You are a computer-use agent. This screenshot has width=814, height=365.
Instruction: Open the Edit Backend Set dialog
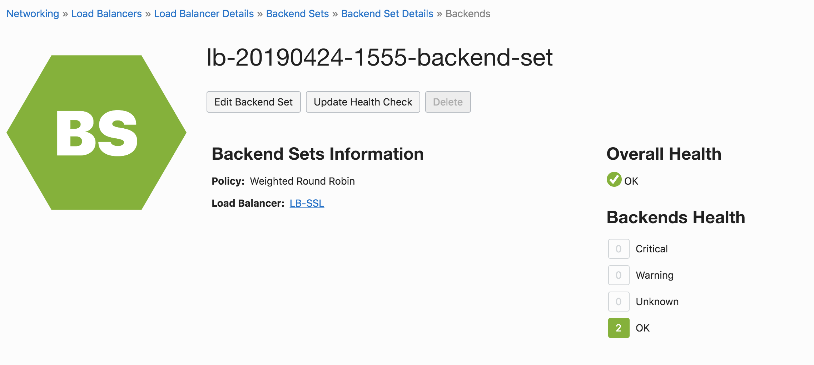point(253,102)
